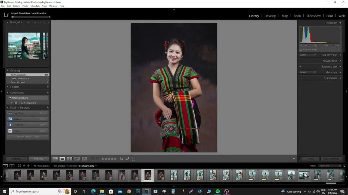Give the photo a five-star rating
This screenshot has width=348, height=195.
tap(115, 159)
